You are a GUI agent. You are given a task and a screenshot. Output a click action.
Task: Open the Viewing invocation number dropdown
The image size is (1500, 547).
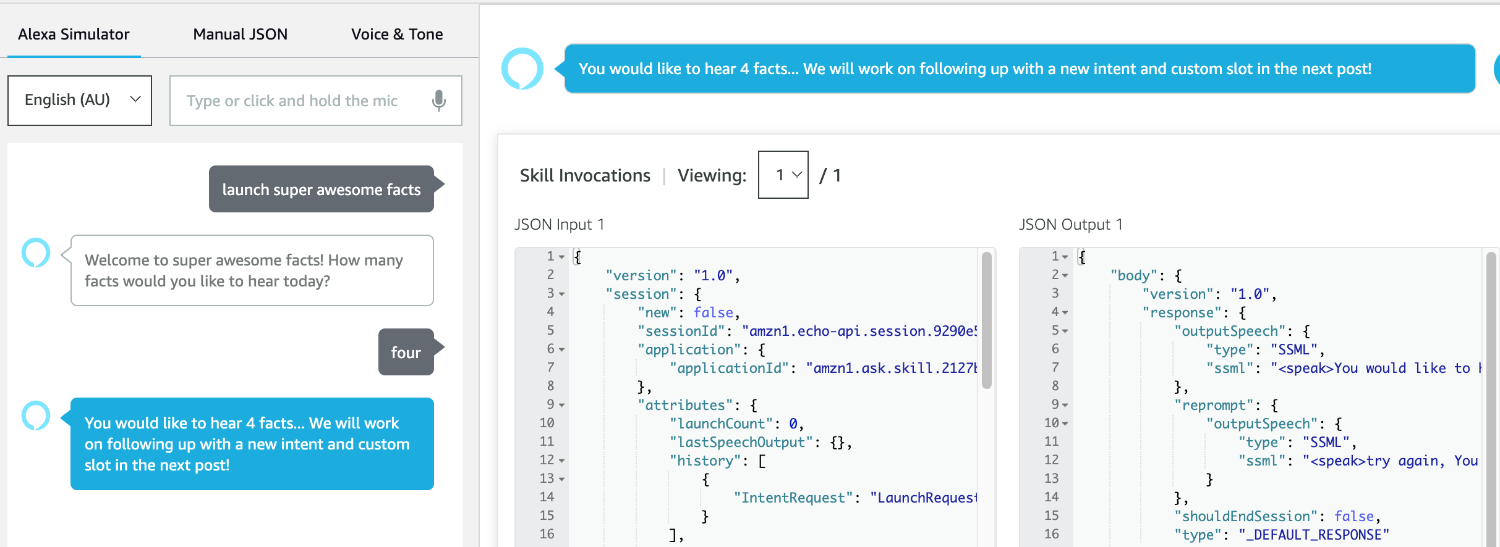783,175
